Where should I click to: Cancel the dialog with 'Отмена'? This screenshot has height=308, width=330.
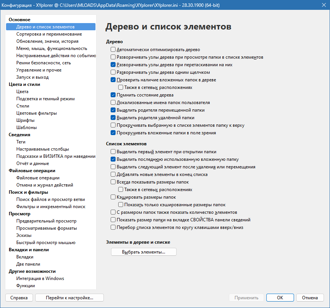(x=310, y=298)
